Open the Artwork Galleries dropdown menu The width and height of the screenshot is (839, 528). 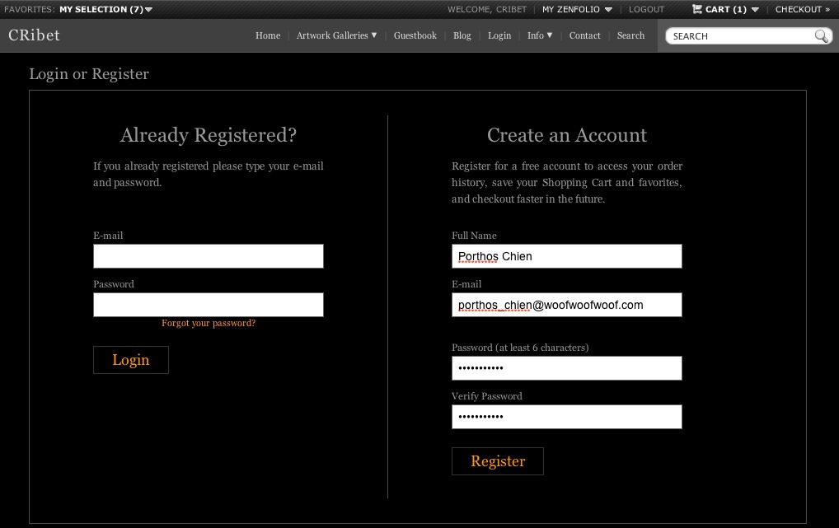(x=335, y=35)
